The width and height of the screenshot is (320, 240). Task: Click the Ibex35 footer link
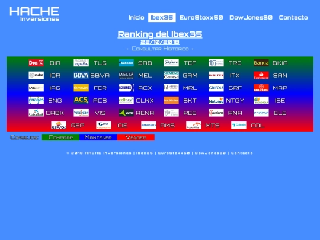point(145,153)
